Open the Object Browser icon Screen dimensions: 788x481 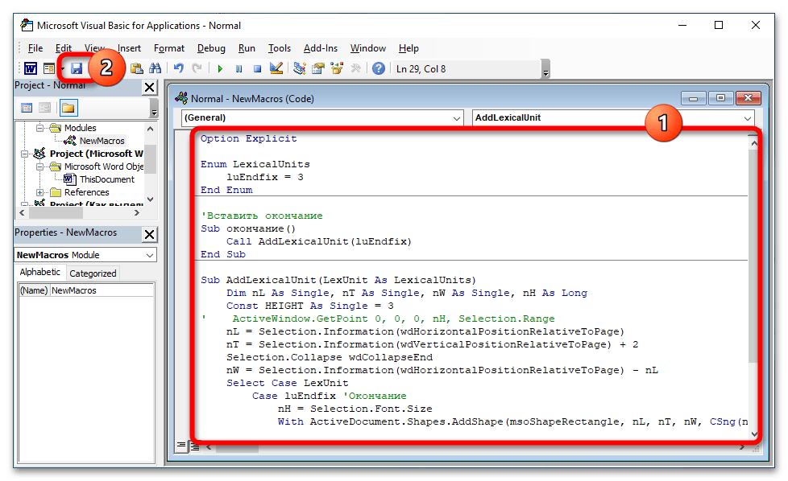point(337,68)
